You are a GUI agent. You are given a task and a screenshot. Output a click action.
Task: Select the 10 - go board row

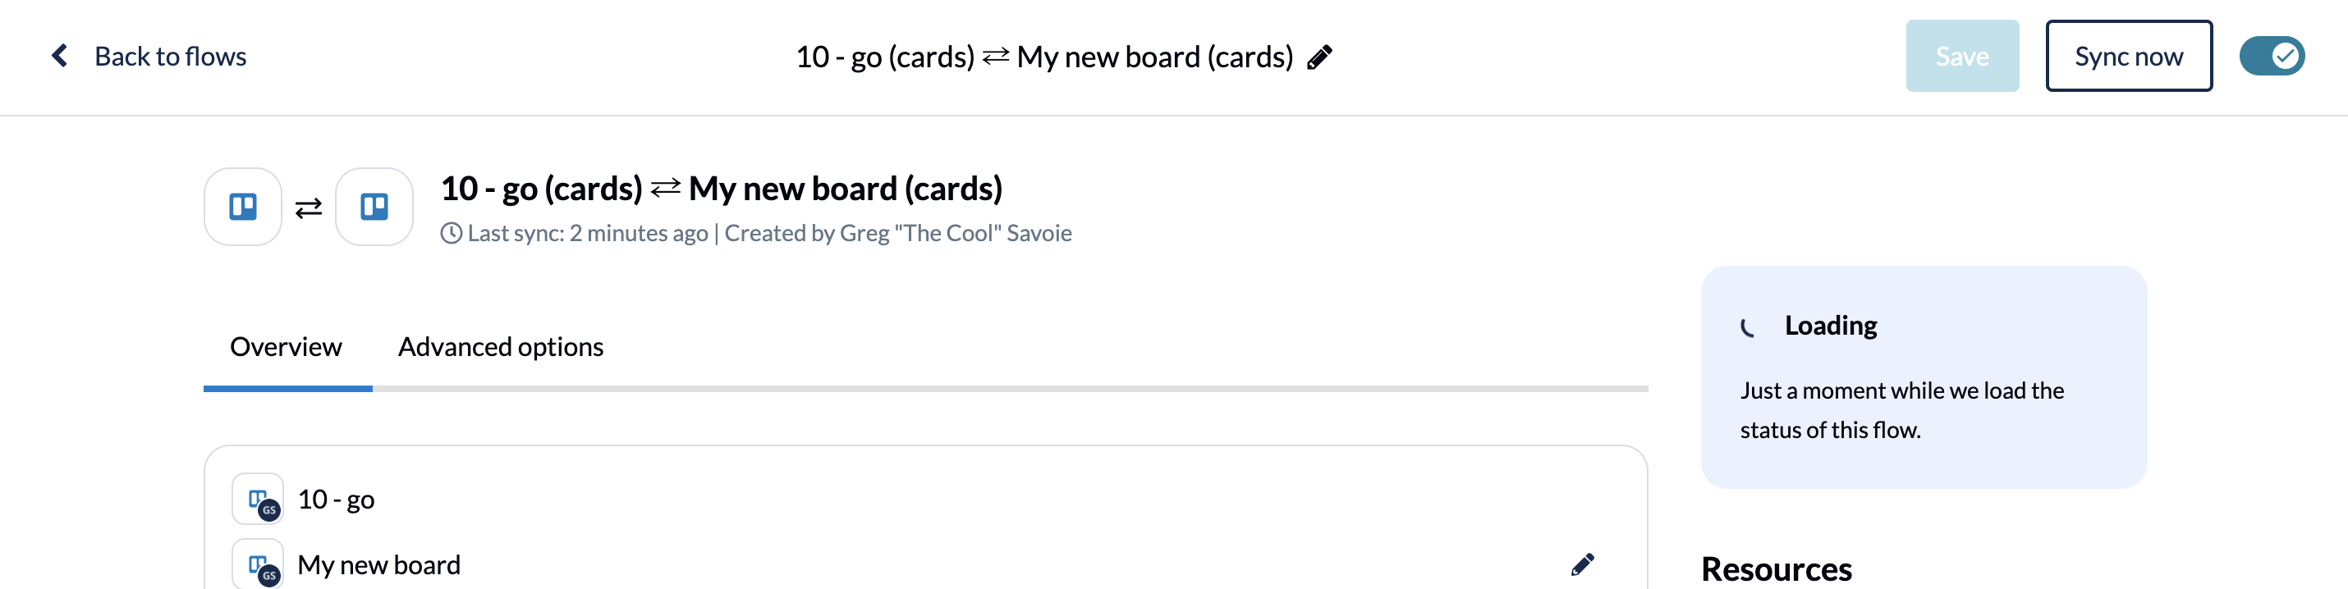pyautogui.click(x=926, y=499)
